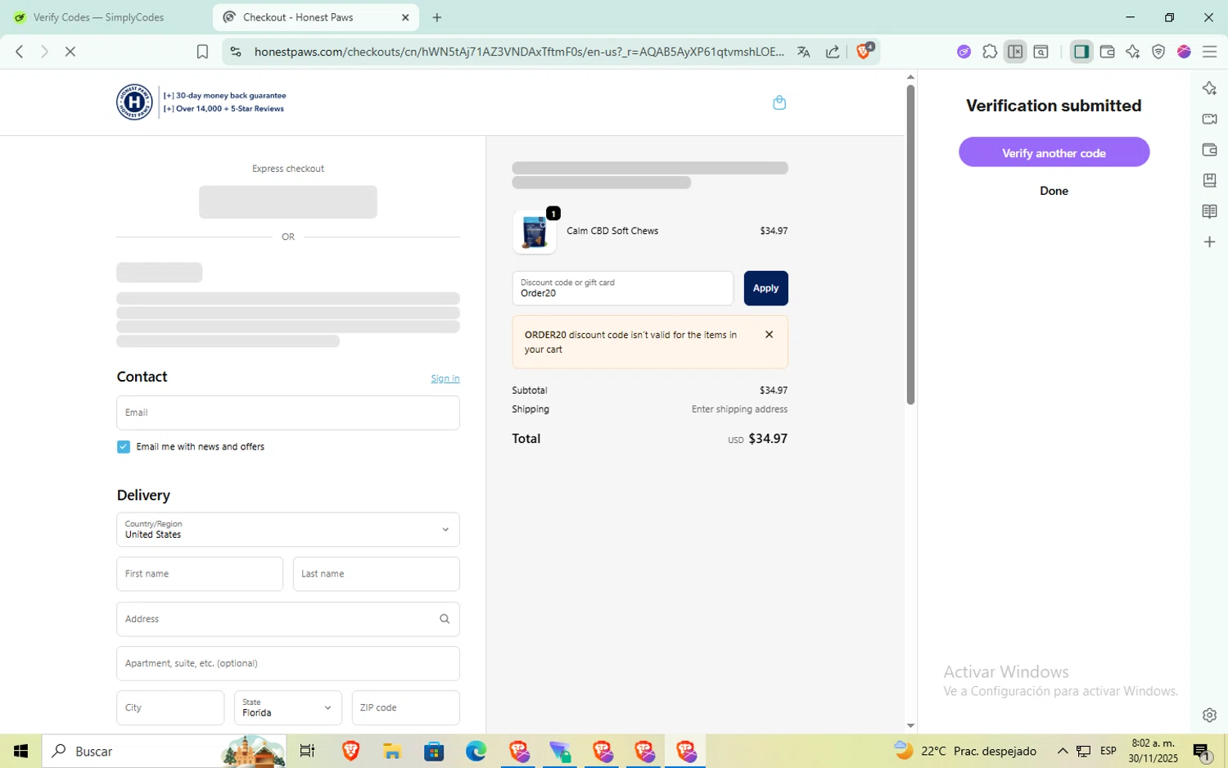Open site information icon beside the URL
This screenshot has width=1228, height=768.
pos(236,52)
